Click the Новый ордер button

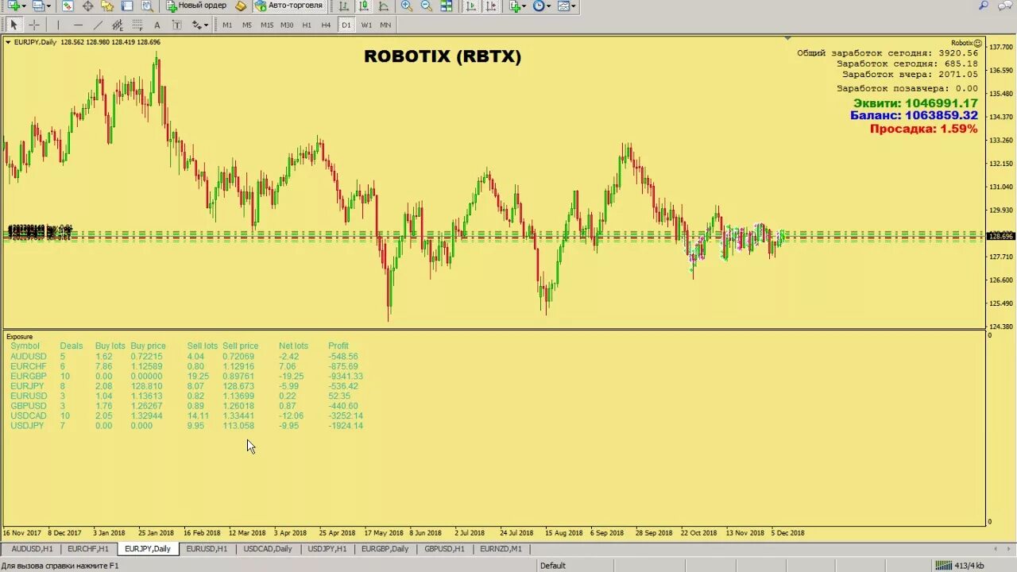point(197,6)
